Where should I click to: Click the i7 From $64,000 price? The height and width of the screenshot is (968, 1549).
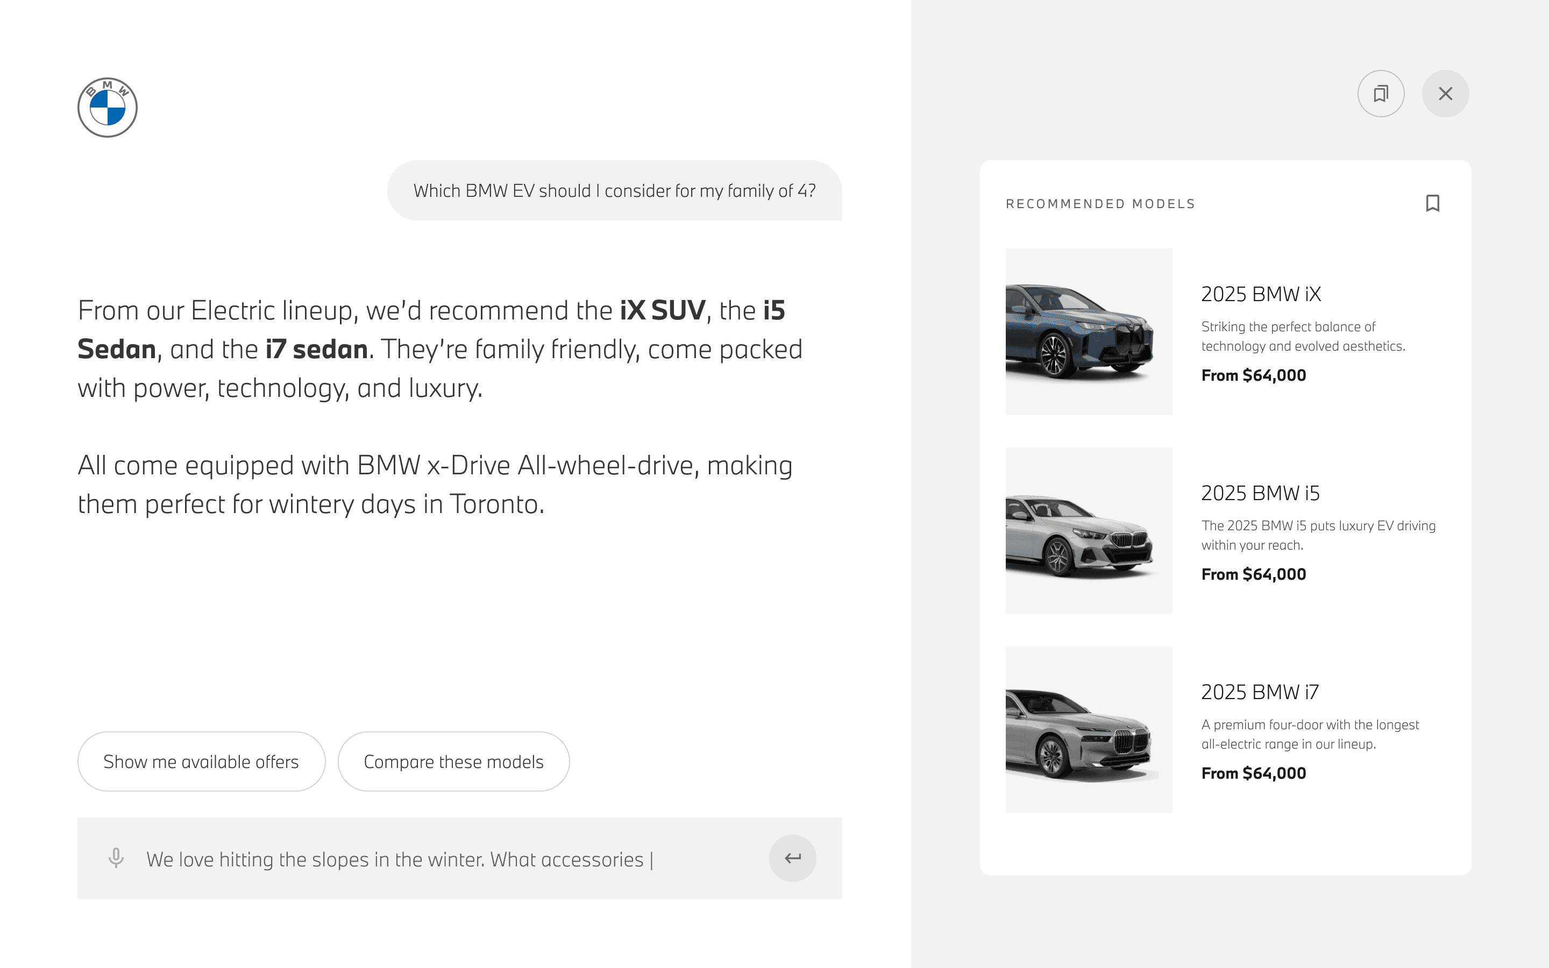[x=1253, y=773]
